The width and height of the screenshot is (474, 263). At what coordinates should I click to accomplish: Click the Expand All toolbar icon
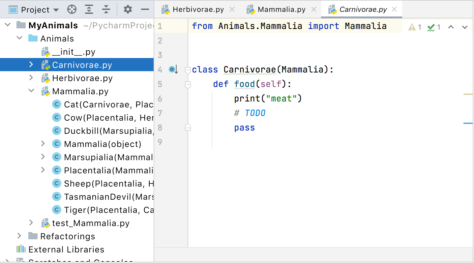point(89,10)
